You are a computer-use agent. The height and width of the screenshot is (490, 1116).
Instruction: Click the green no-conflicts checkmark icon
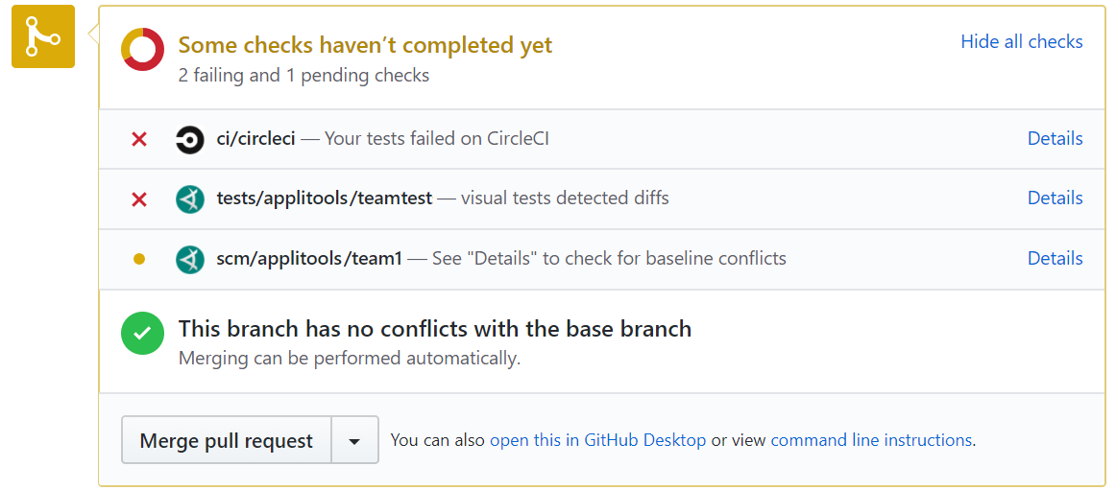pos(142,334)
